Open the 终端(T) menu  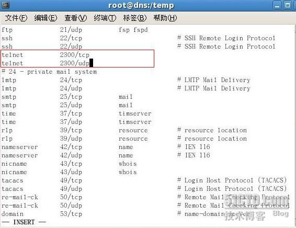(105, 18)
